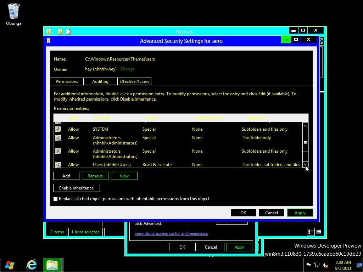Sort by the Inherited from column header
Screen dimensions: 363x272
coord(209,118)
